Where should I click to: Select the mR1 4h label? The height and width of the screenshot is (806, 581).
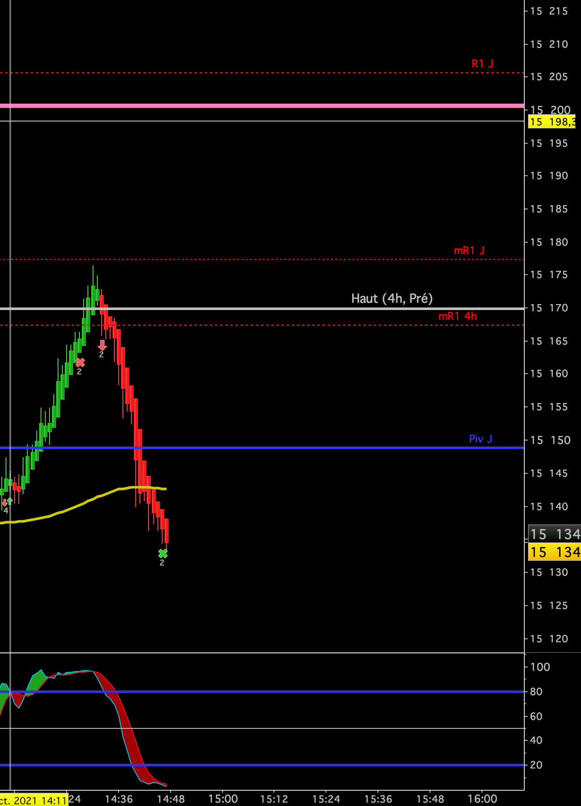click(x=458, y=316)
